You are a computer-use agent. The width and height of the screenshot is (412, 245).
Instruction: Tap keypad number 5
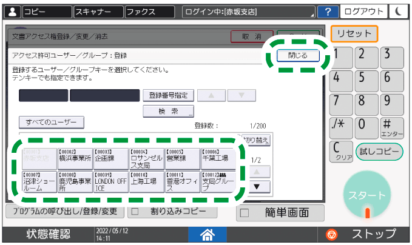[366, 81]
